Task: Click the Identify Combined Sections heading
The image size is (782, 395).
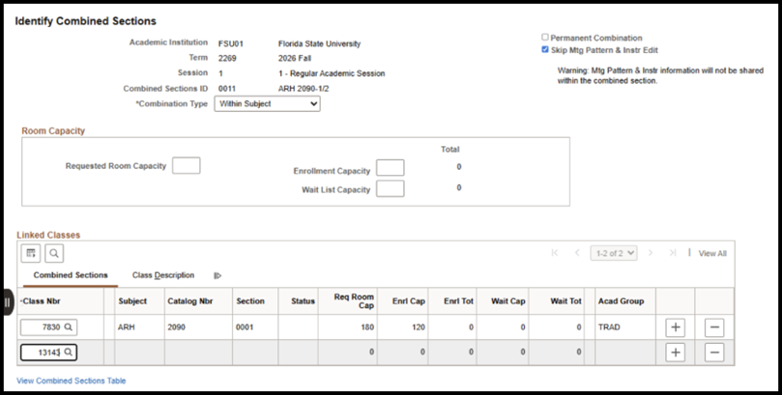Action: pyautogui.click(x=85, y=21)
